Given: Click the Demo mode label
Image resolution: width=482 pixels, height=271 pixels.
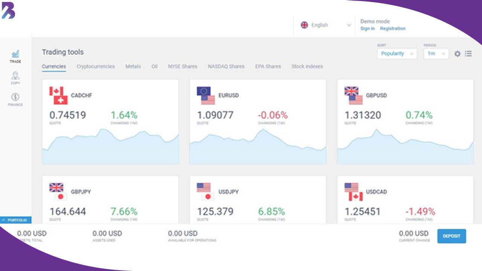Looking at the screenshot, I should [x=375, y=21].
